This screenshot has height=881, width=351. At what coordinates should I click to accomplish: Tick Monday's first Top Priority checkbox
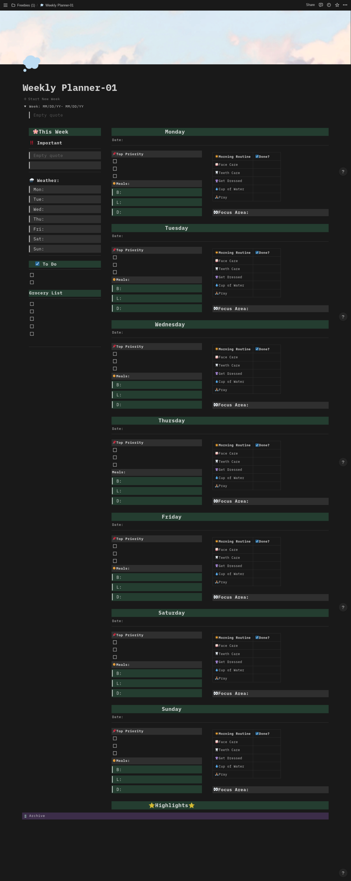pyautogui.click(x=115, y=161)
